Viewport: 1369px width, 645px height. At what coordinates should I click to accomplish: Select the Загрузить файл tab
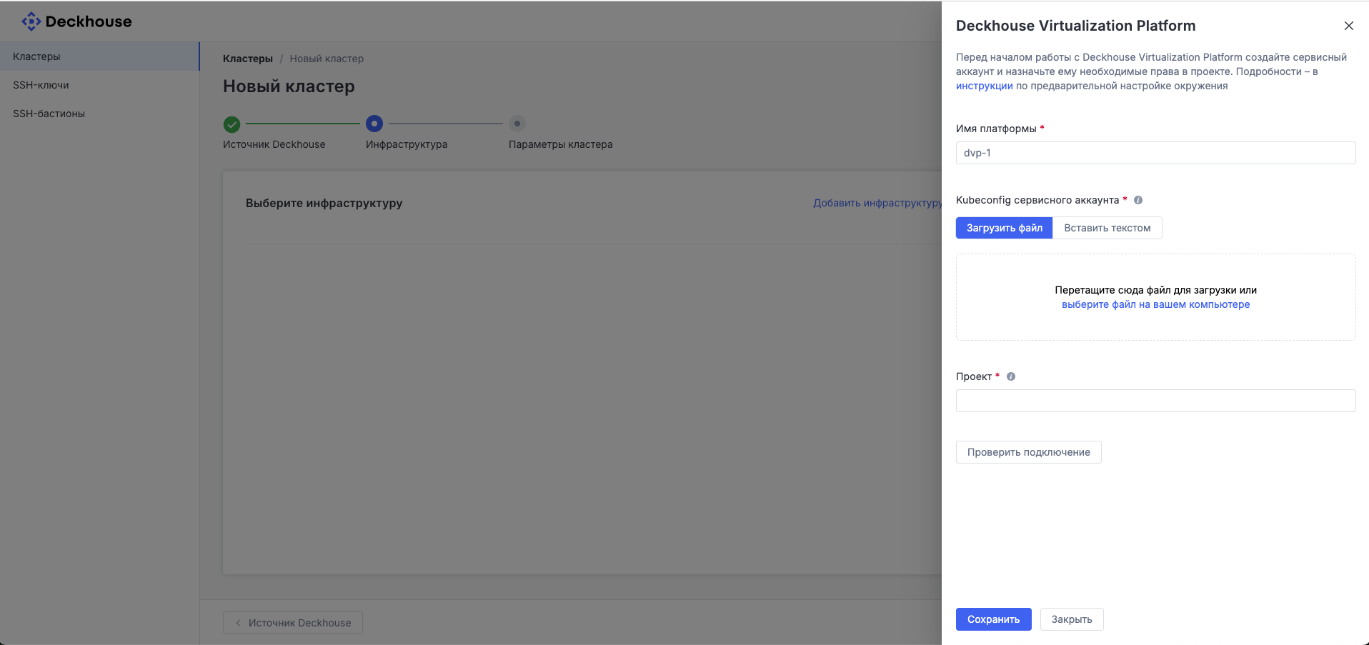click(1005, 228)
